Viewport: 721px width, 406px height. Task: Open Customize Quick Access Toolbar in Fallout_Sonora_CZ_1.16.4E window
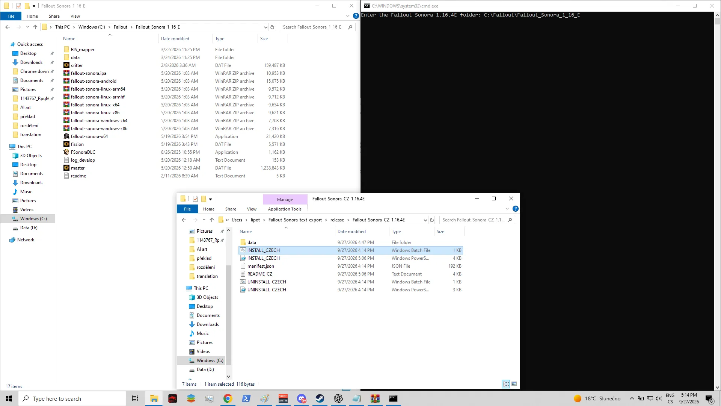click(x=210, y=199)
